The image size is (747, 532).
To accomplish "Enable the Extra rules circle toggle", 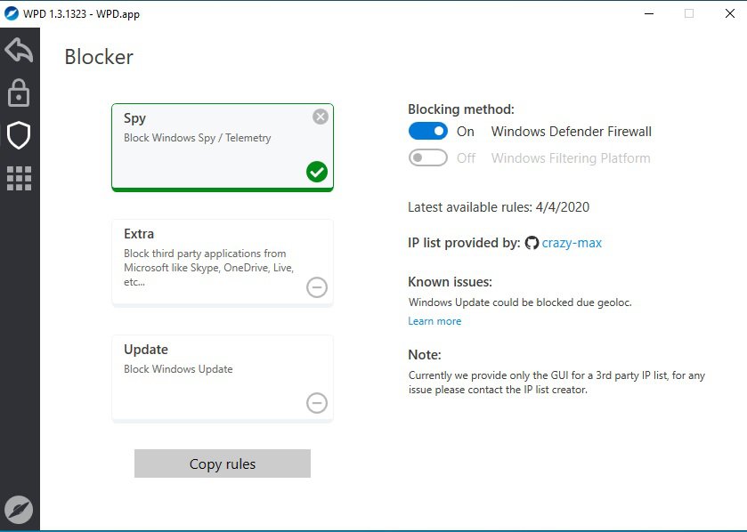I will pyautogui.click(x=317, y=287).
